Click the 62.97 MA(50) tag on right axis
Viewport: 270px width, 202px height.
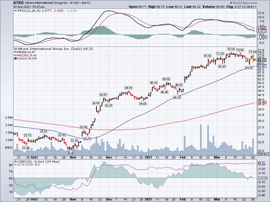click(x=262, y=66)
